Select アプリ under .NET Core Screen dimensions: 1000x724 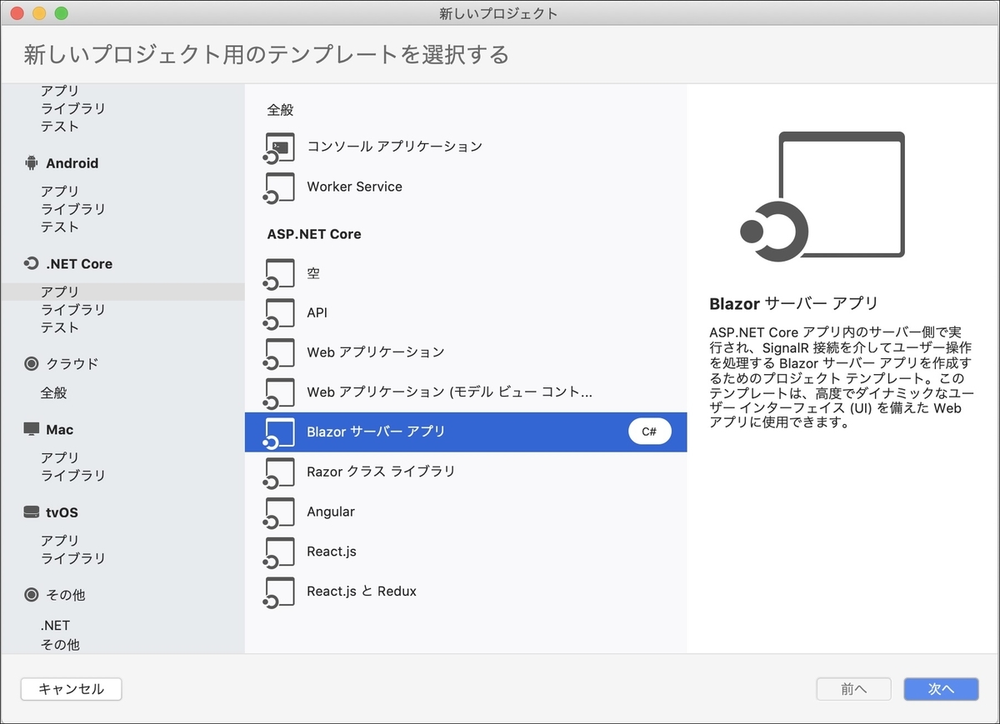point(60,292)
